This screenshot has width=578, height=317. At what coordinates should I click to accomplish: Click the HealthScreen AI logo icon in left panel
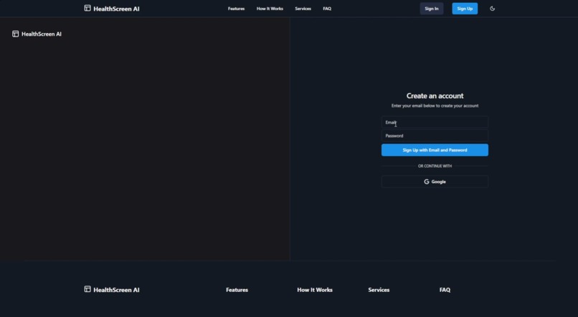16,34
